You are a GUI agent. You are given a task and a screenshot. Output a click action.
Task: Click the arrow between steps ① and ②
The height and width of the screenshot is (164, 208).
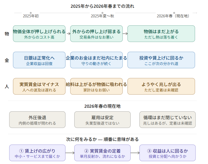(x=70, y=153)
